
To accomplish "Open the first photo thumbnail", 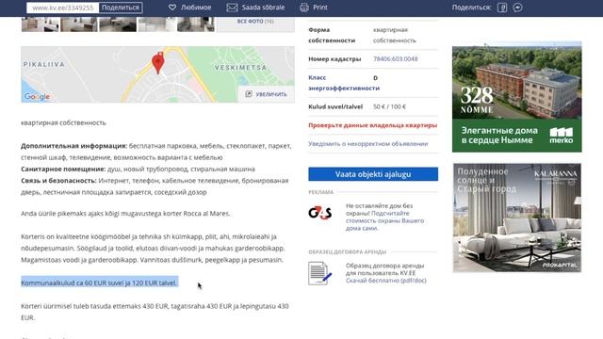I will pyautogui.click(x=41, y=24).
